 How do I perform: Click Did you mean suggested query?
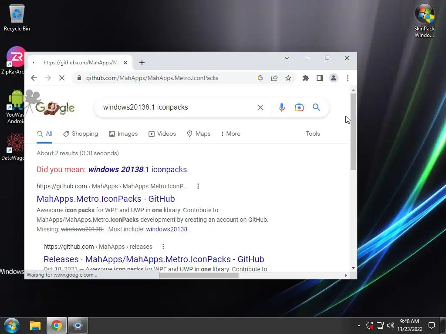tap(137, 170)
